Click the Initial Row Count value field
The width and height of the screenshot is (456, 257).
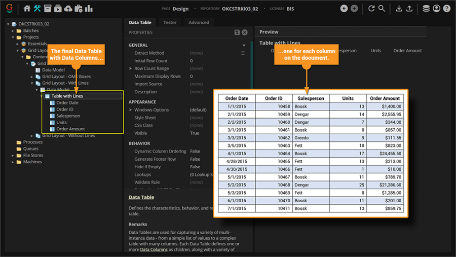(192, 61)
